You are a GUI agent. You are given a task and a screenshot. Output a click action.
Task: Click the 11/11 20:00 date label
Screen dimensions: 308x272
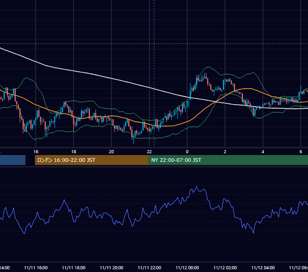[111, 267]
